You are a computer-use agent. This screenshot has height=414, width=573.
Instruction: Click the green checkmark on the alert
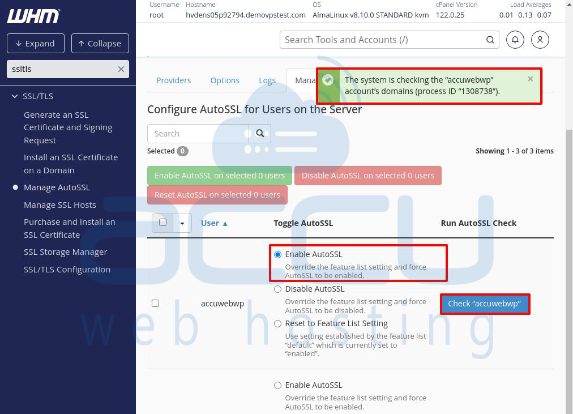[328, 80]
